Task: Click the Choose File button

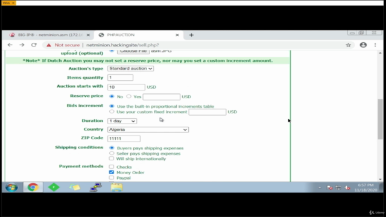Action: [133, 51]
